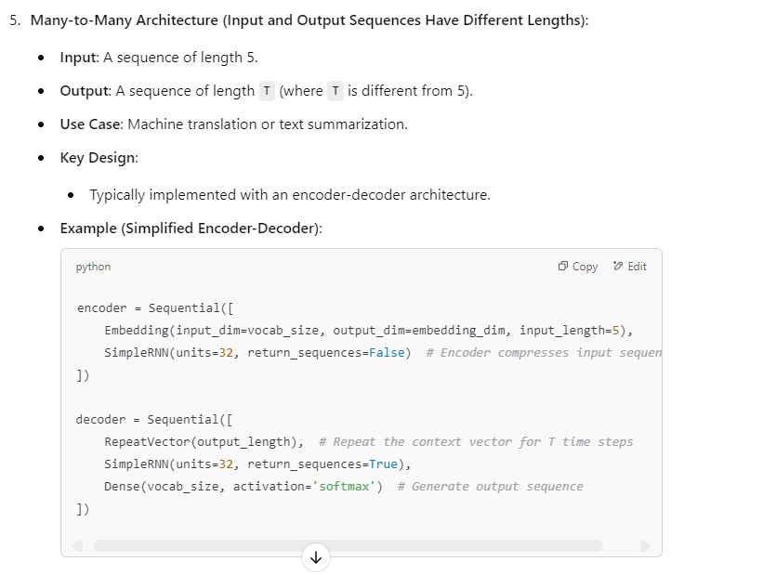Screen dimensions: 776x575
Task: Click "Example (Simplified Encoder-Decoder)" label
Action: [191, 229]
